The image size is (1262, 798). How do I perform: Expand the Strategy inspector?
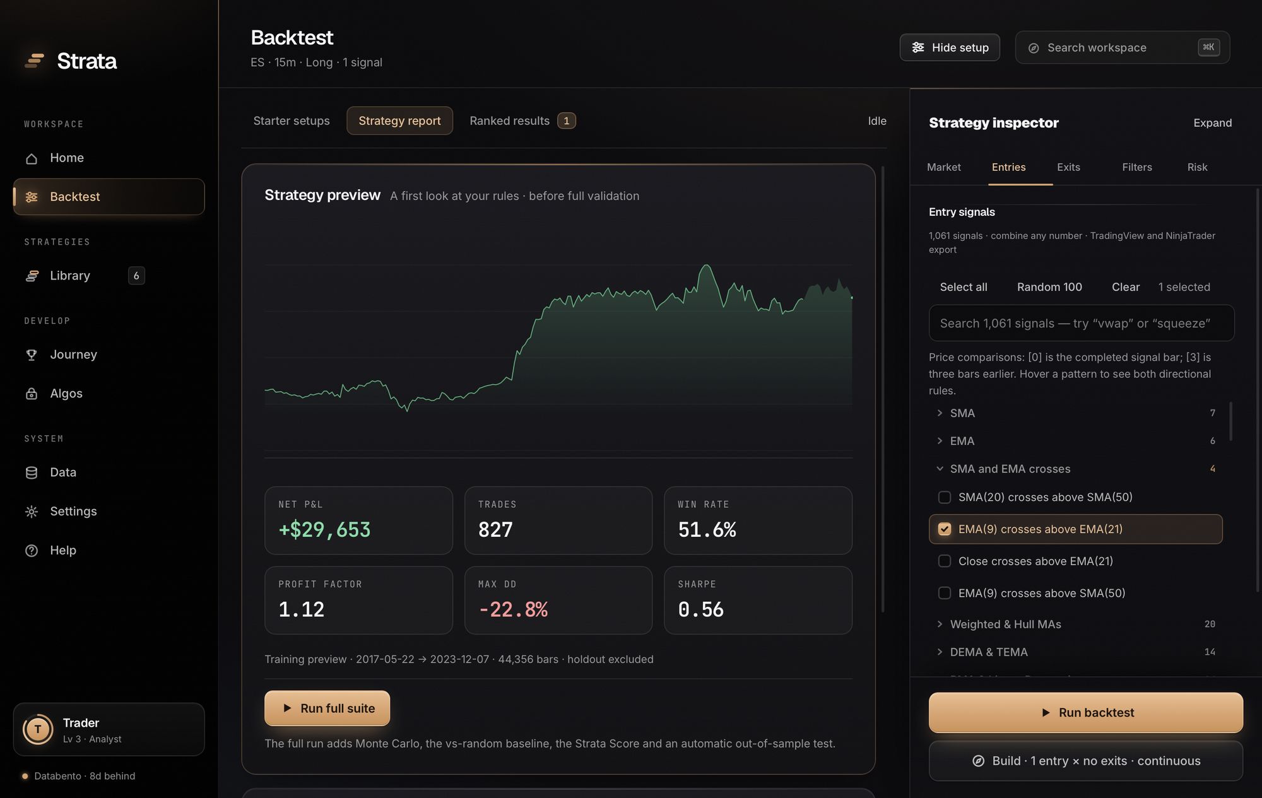coord(1212,123)
